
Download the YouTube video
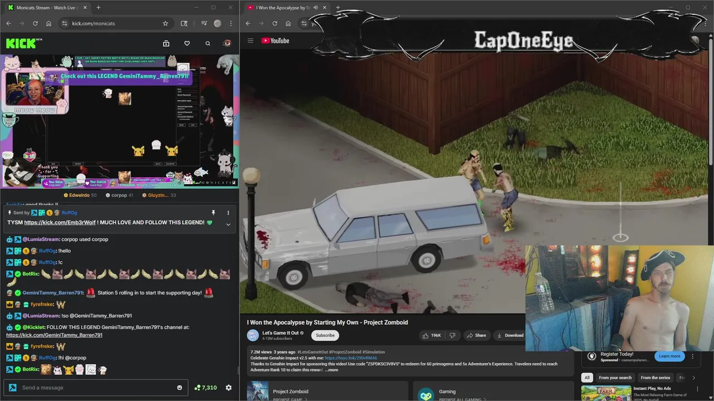(510, 335)
